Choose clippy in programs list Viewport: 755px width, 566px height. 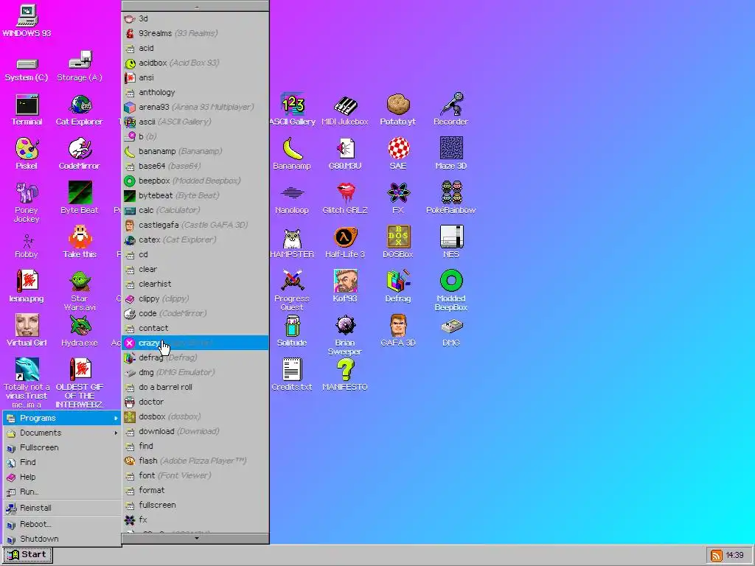click(195, 299)
